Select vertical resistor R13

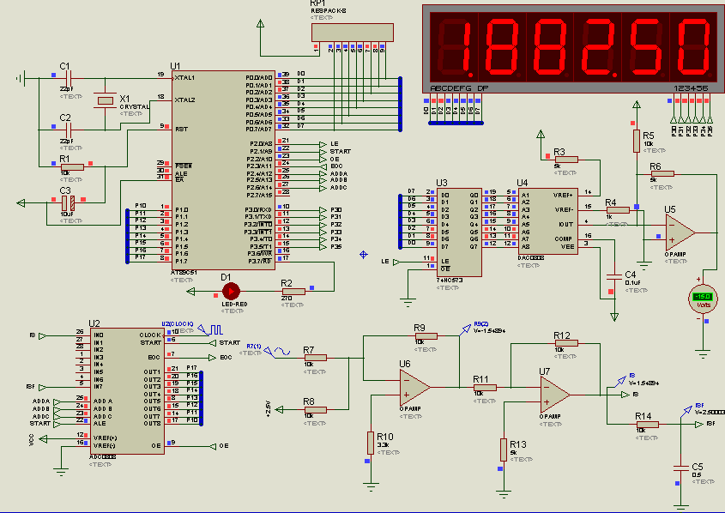(504, 450)
